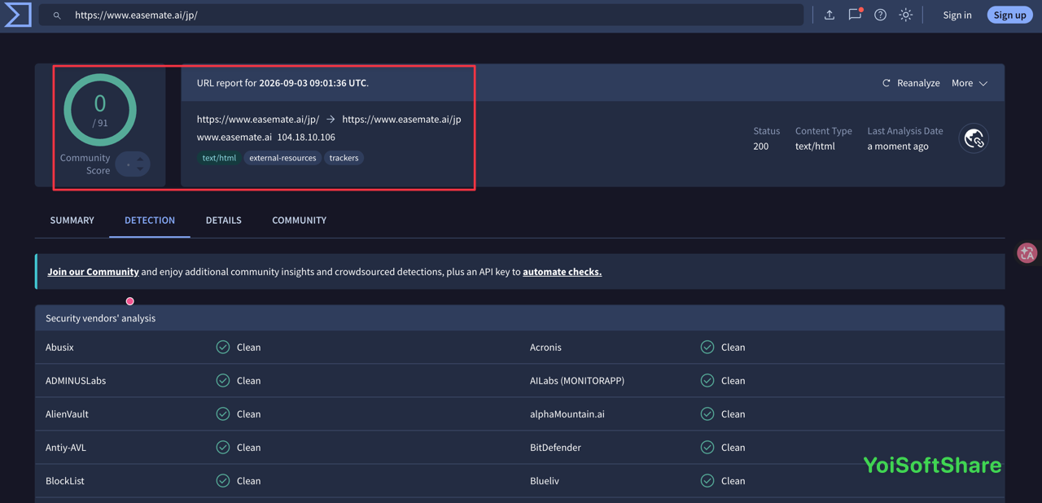Click the Status value 200
The width and height of the screenshot is (1042, 503).
pos(761,147)
